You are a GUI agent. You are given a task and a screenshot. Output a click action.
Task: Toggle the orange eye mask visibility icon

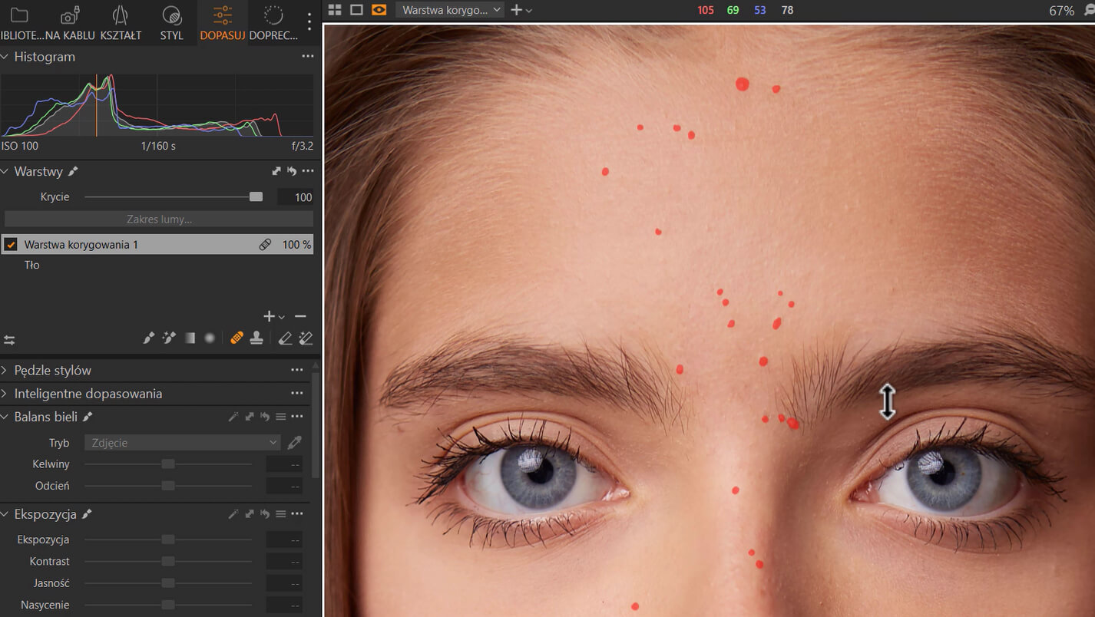click(379, 10)
